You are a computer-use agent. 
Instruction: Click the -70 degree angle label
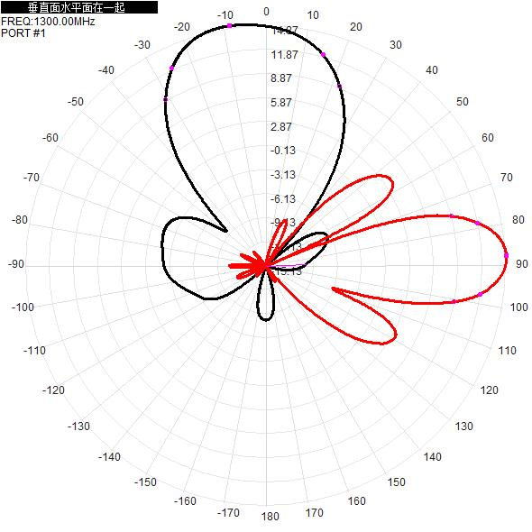[32, 177]
